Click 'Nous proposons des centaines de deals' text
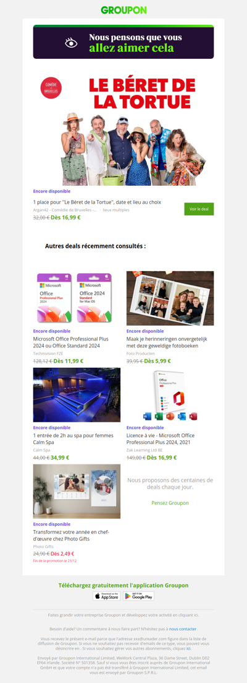Viewport: 247px width, 683px height. pos(170,484)
